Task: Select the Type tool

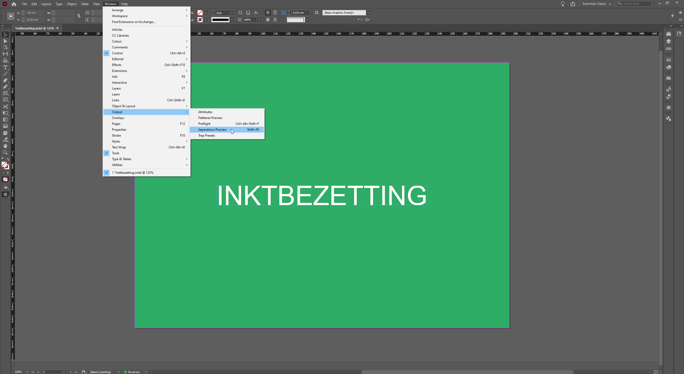Action: tap(5, 67)
